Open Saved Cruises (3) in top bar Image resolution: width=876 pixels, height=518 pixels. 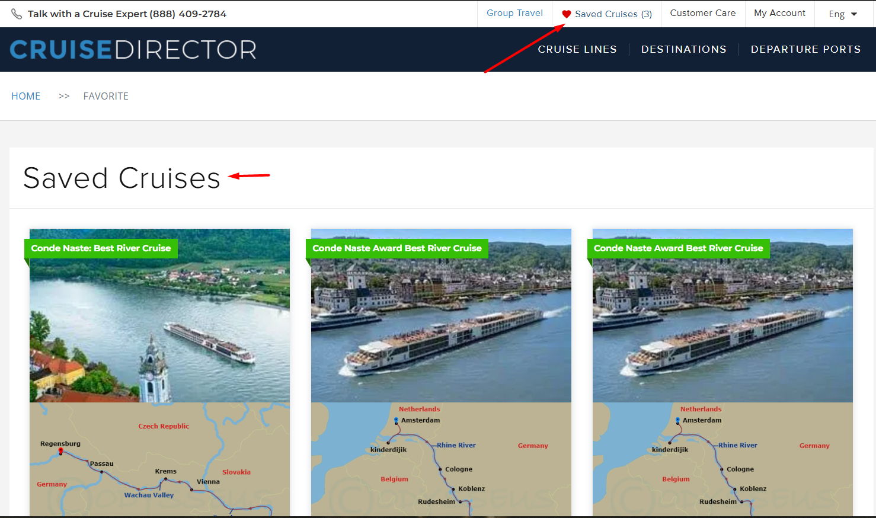613,14
